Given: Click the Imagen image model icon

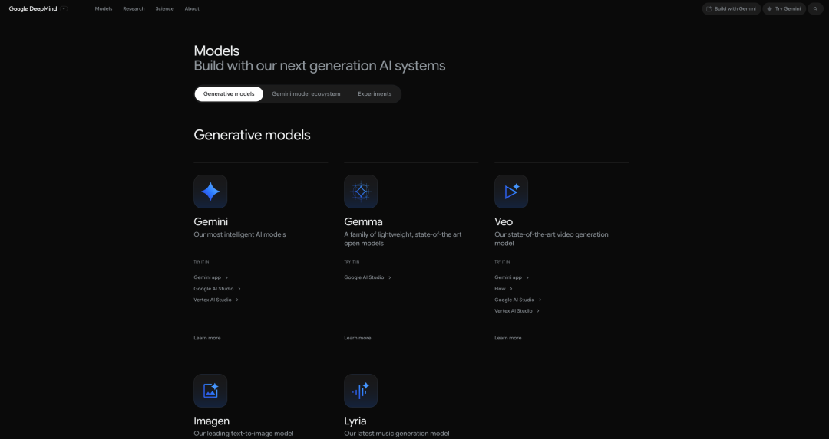Looking at the screenshot, I should click(x=210, y=391).
